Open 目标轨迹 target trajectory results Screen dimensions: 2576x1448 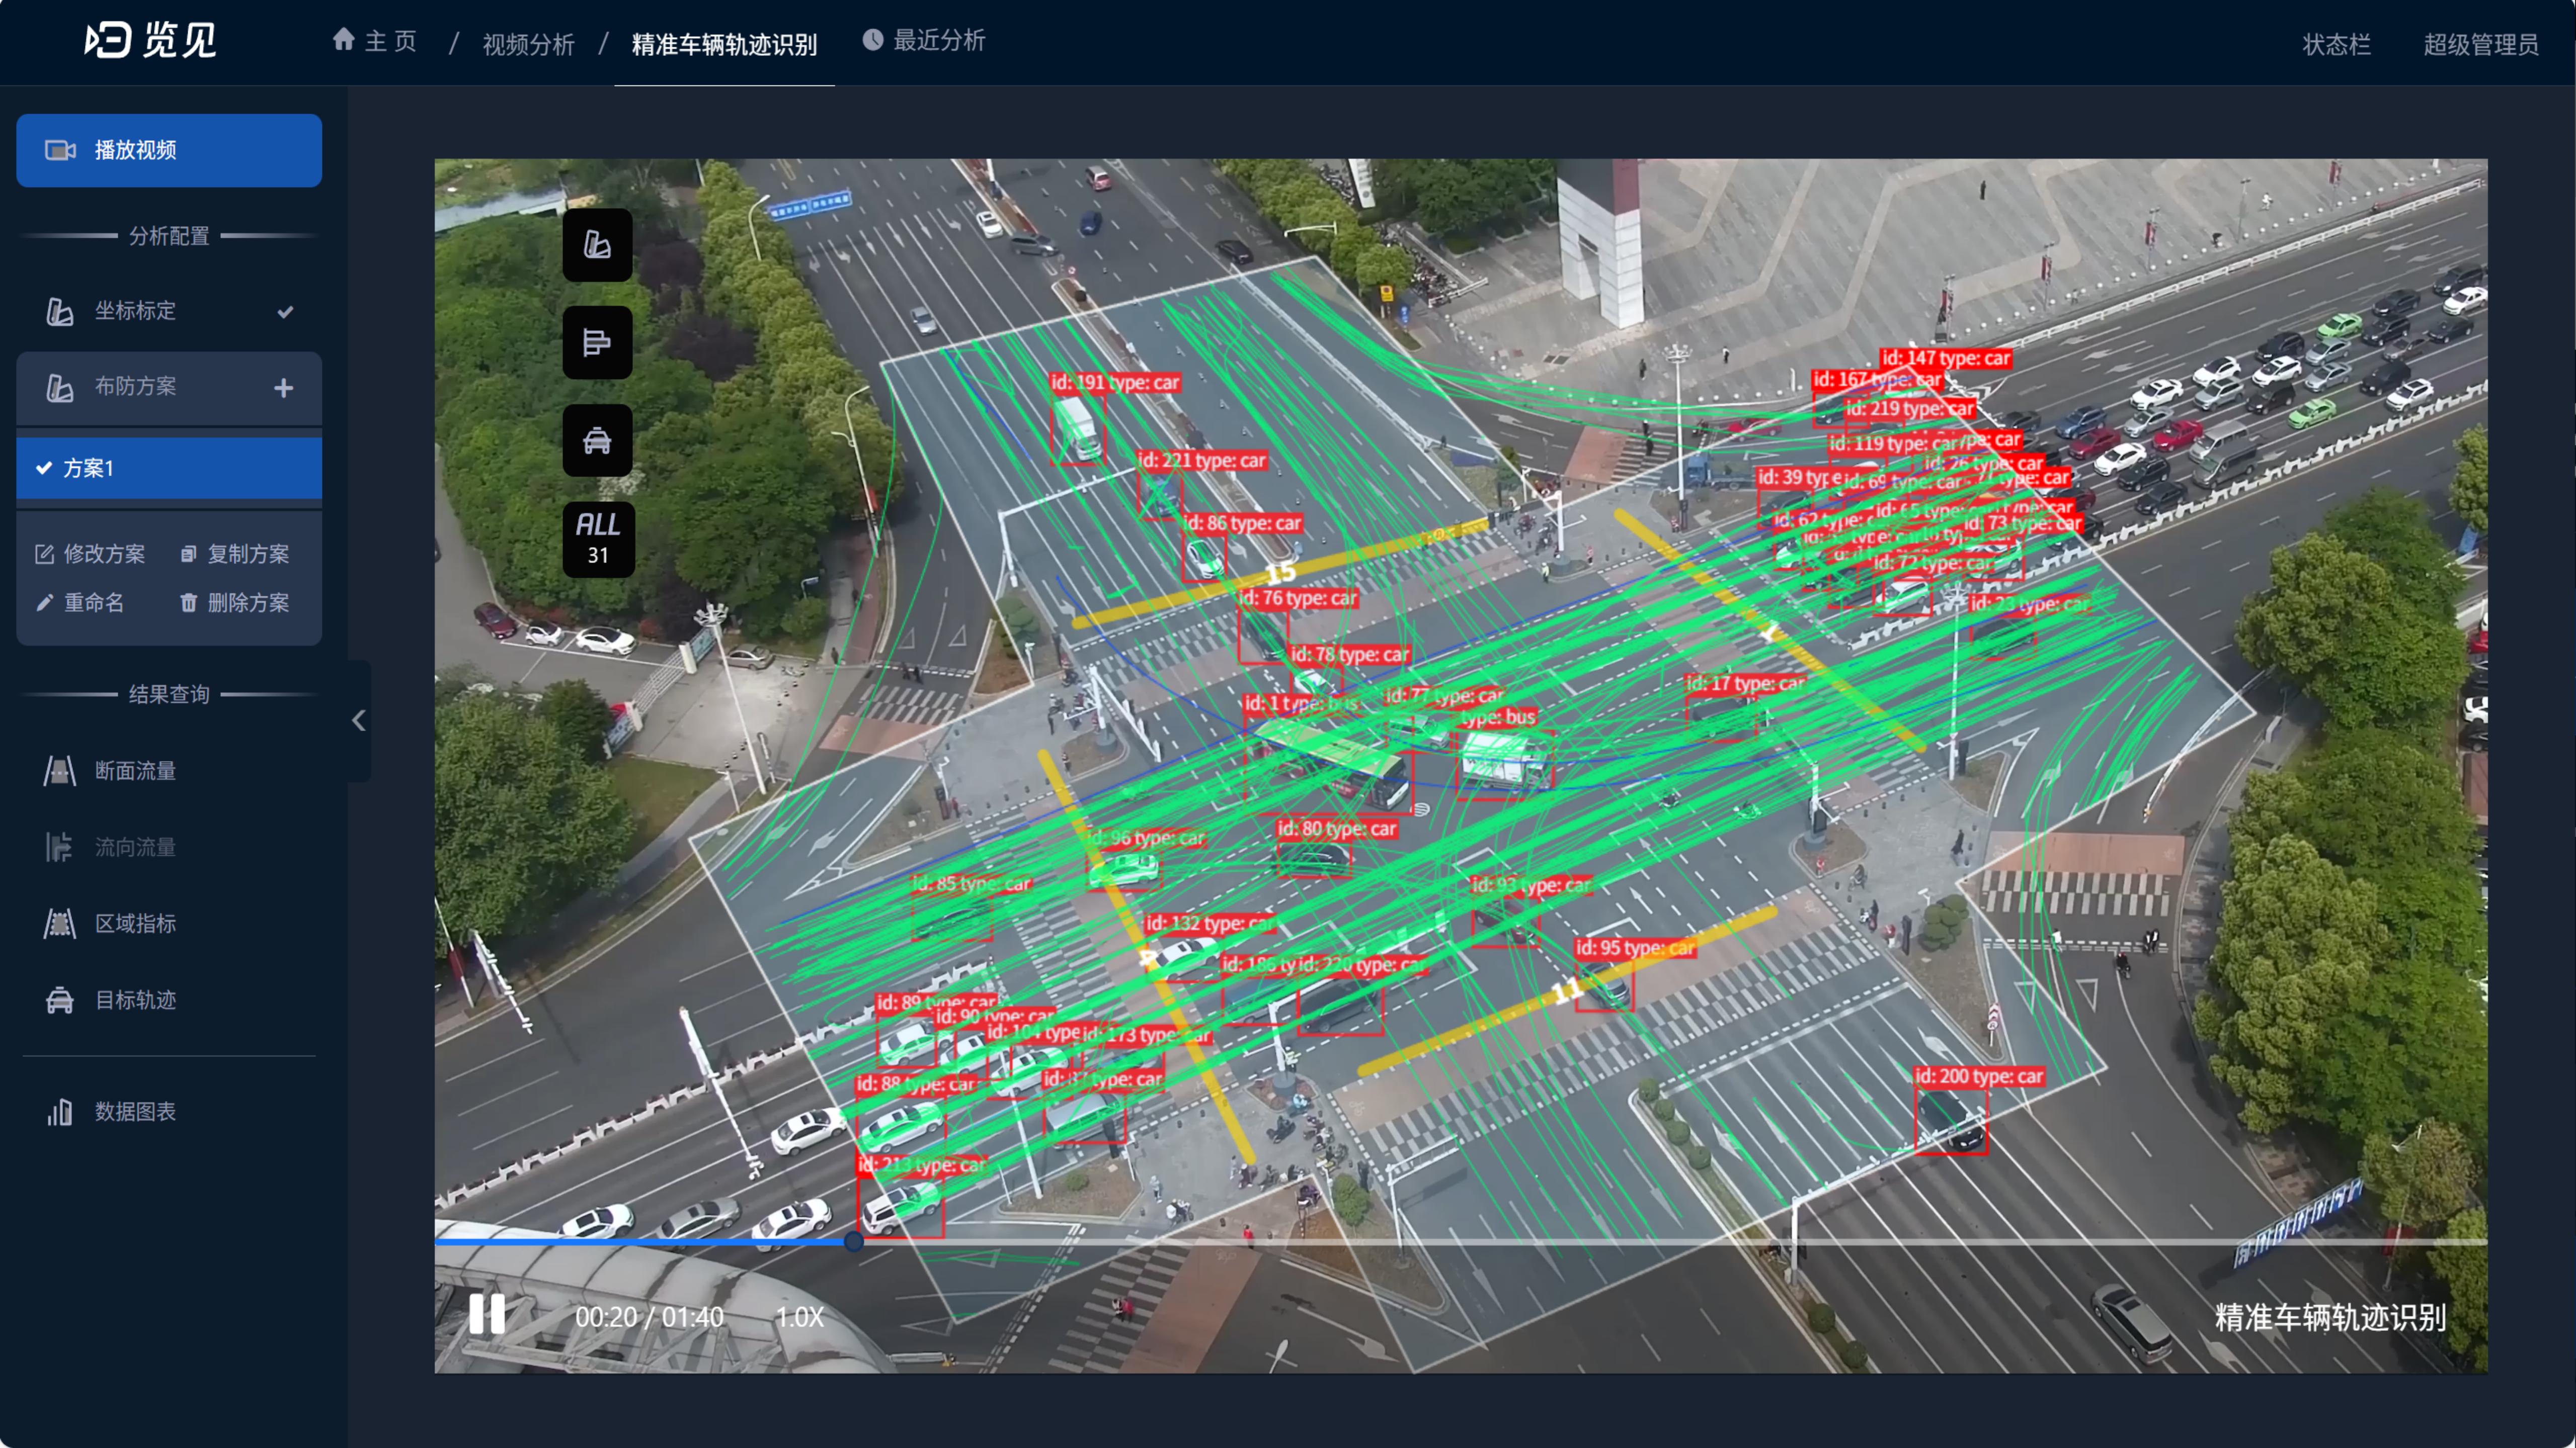point(134,1000)
